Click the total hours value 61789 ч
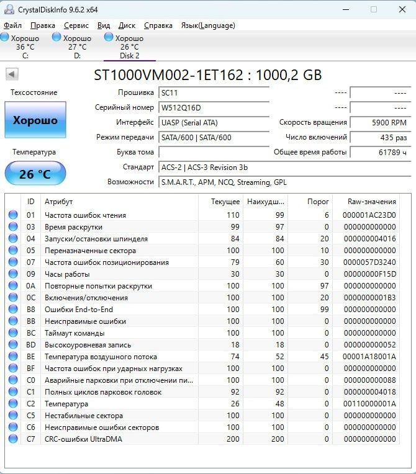Screen dimensions: 416x474 pyautogui.click(x=381, y=152)
